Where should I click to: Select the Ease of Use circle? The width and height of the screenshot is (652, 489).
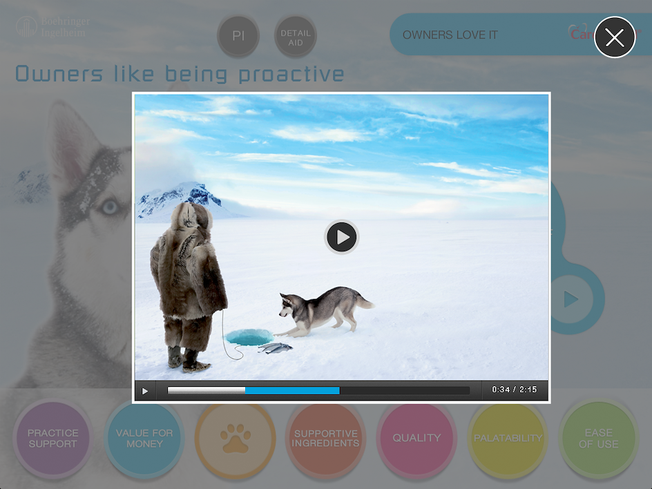click(598, 439)
